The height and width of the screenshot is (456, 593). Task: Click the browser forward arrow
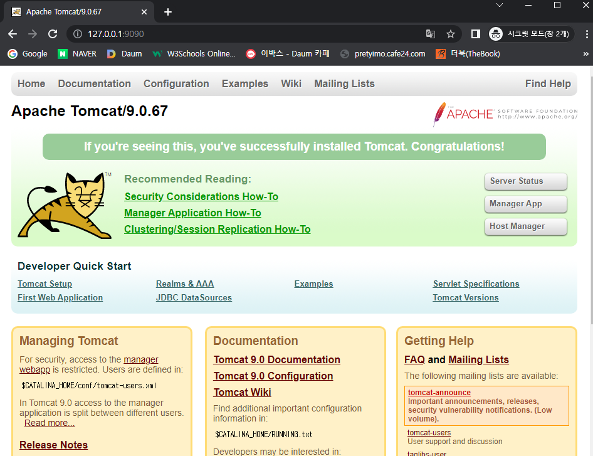(x=33, y=34)
